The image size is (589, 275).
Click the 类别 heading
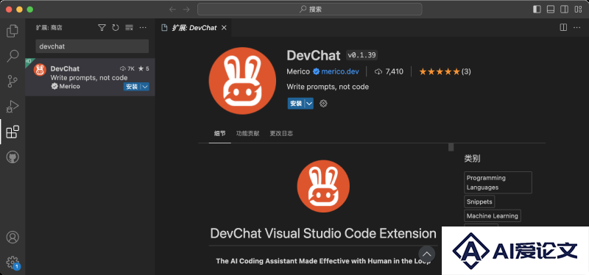[x=472, y=158]
